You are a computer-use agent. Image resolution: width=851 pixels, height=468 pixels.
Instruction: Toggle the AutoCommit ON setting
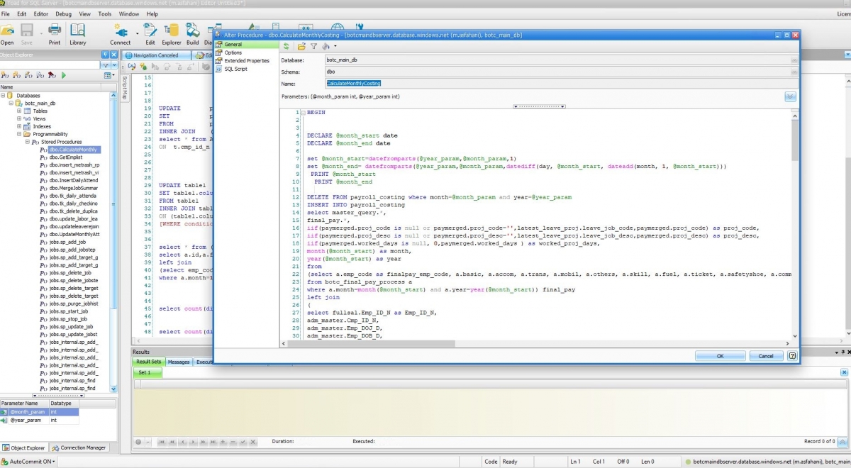pyautogui.click(x=30, y=462)
